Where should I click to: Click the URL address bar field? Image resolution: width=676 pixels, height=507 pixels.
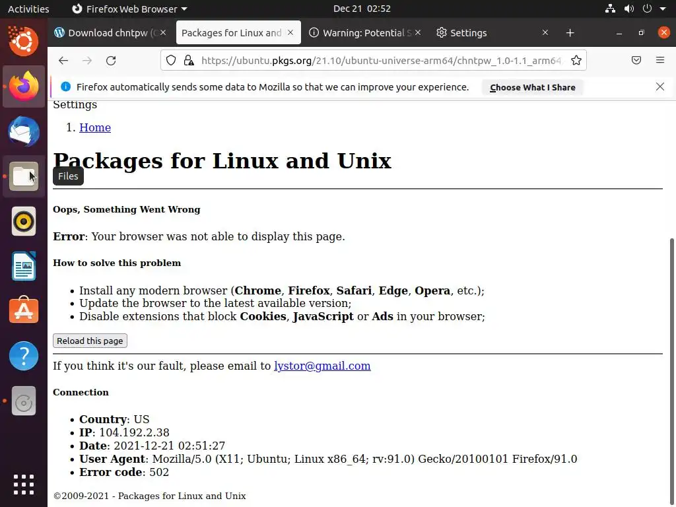pyautogui.click(x=380, y=61)
